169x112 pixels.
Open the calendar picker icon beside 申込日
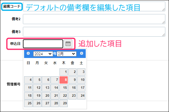[x=68, y=44]
